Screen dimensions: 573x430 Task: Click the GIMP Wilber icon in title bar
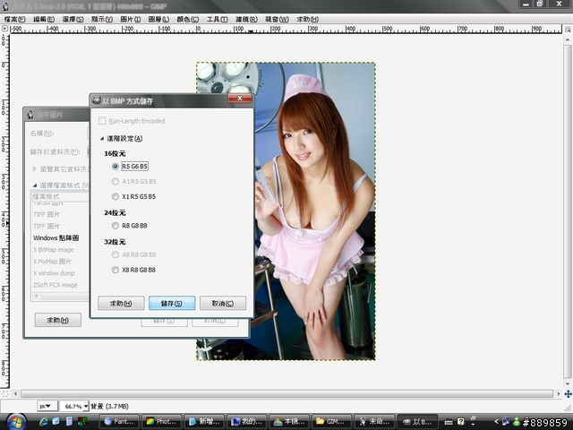pos(5,6)
